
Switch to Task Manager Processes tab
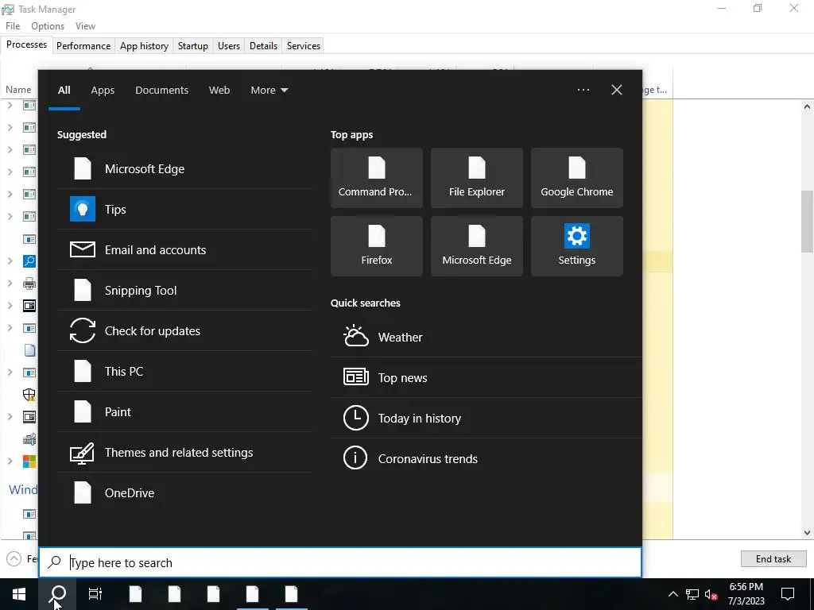pyautogui.click(x=26, y=44)
